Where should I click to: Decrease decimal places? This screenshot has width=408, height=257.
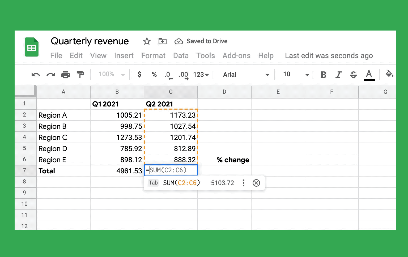pyautogui.click(x=168, y=75)
